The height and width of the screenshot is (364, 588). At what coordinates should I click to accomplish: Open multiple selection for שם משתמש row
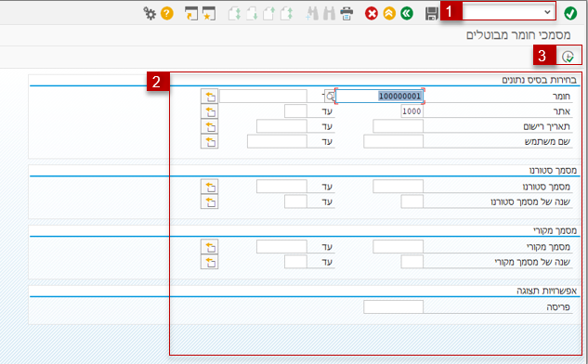[209, 142]
